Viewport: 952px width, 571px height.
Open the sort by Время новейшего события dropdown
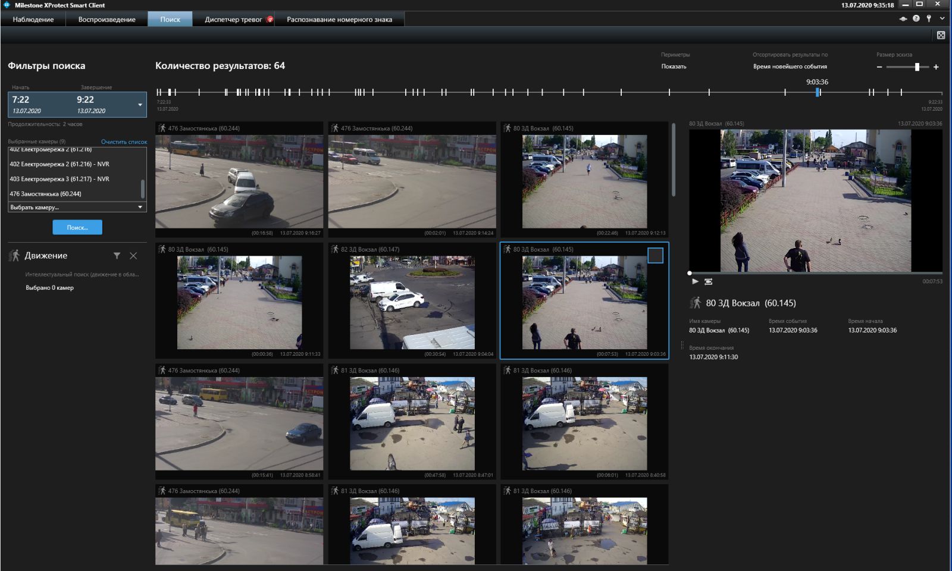click(x=790, y=67)
